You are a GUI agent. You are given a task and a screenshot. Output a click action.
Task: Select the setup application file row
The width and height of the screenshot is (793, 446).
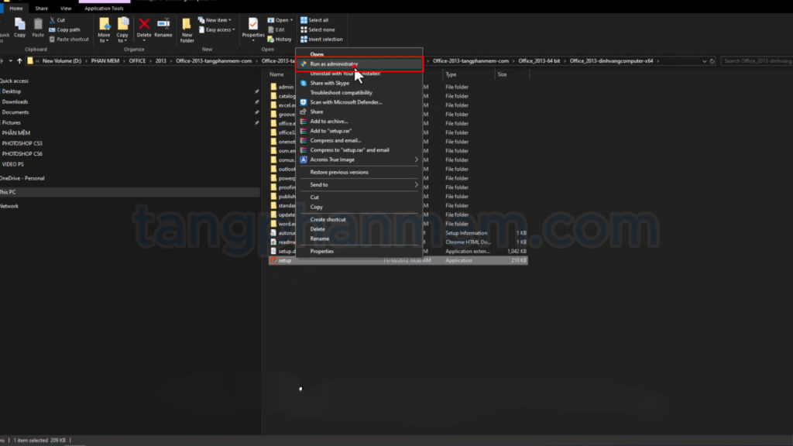pos(398,260)
